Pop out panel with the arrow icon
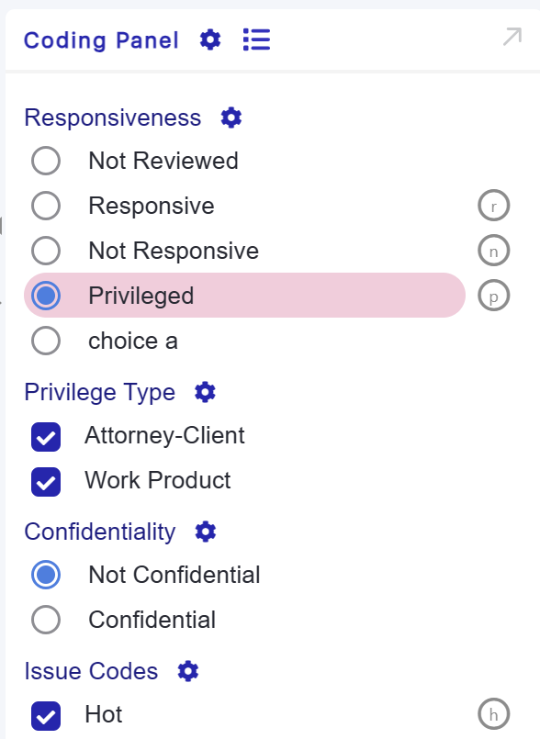Screen dimensions: 540x739 click(x=512, y=37)
